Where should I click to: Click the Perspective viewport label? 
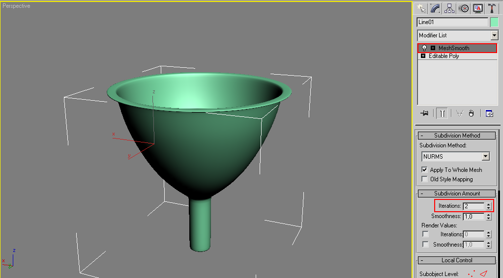tap(16, 6)
